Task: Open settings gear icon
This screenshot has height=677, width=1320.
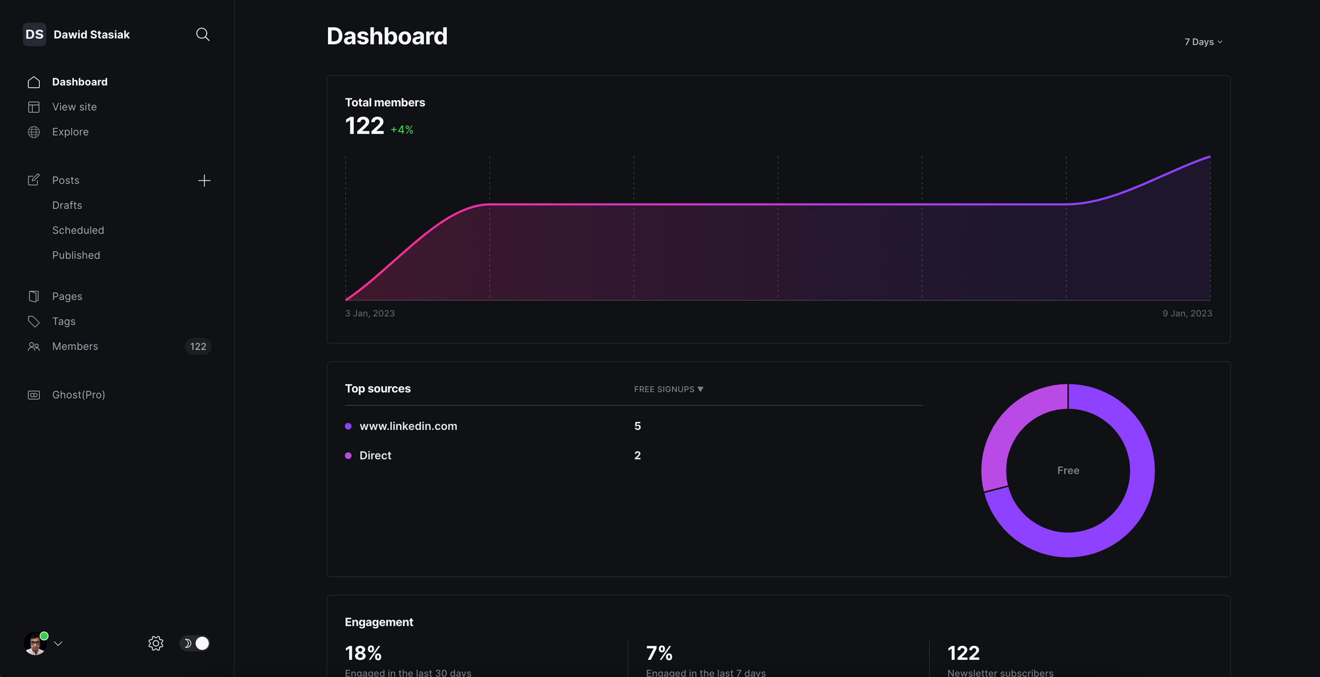Action: (x=156, y=643)
